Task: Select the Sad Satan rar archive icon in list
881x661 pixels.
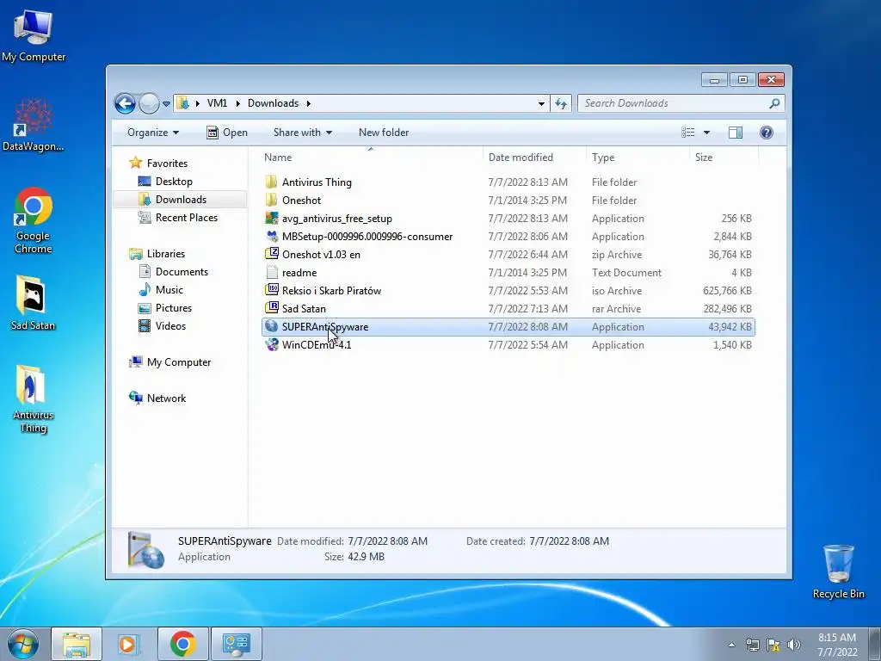Action: pos(271,308)
